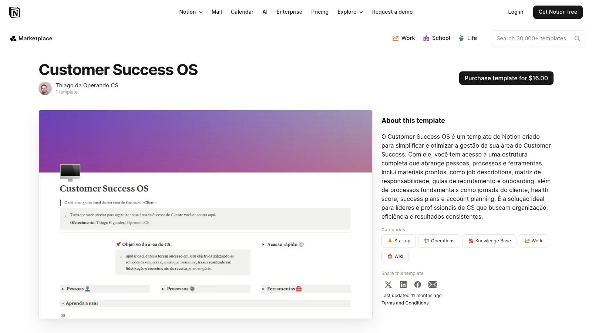Open the Knowledge Base category
Screen dimensions: 592x333
(x=489, y=240)
